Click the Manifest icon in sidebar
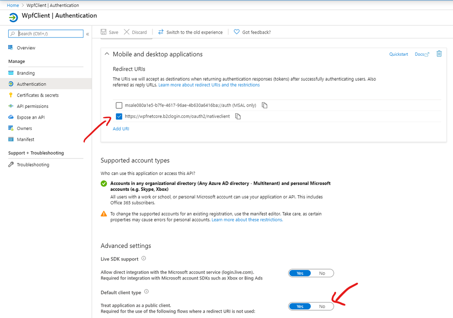453x318 pixels. tap(11, 140)
